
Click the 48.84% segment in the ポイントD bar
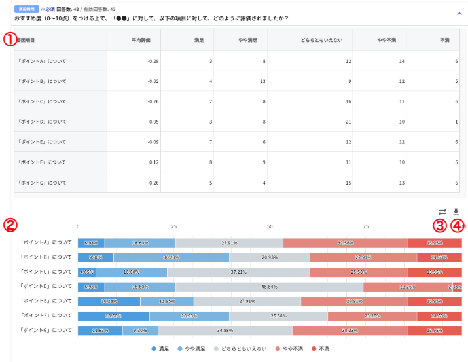tap(269, 287)
